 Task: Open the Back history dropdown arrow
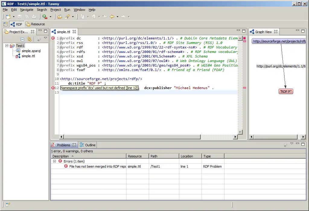[117, 17]
